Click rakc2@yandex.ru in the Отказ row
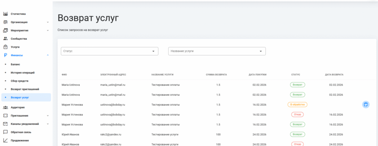The width and height of the screenshot is (378, 146). pos(110,144)
